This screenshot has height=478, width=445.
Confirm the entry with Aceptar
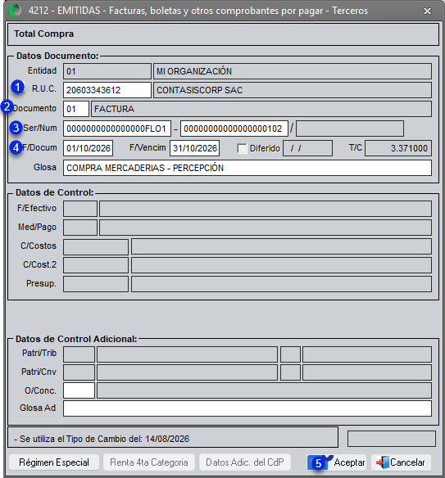[x=336, y=462]
